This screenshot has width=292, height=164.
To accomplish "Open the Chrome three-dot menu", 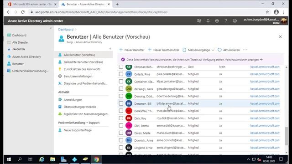I will tap(284, 12).
